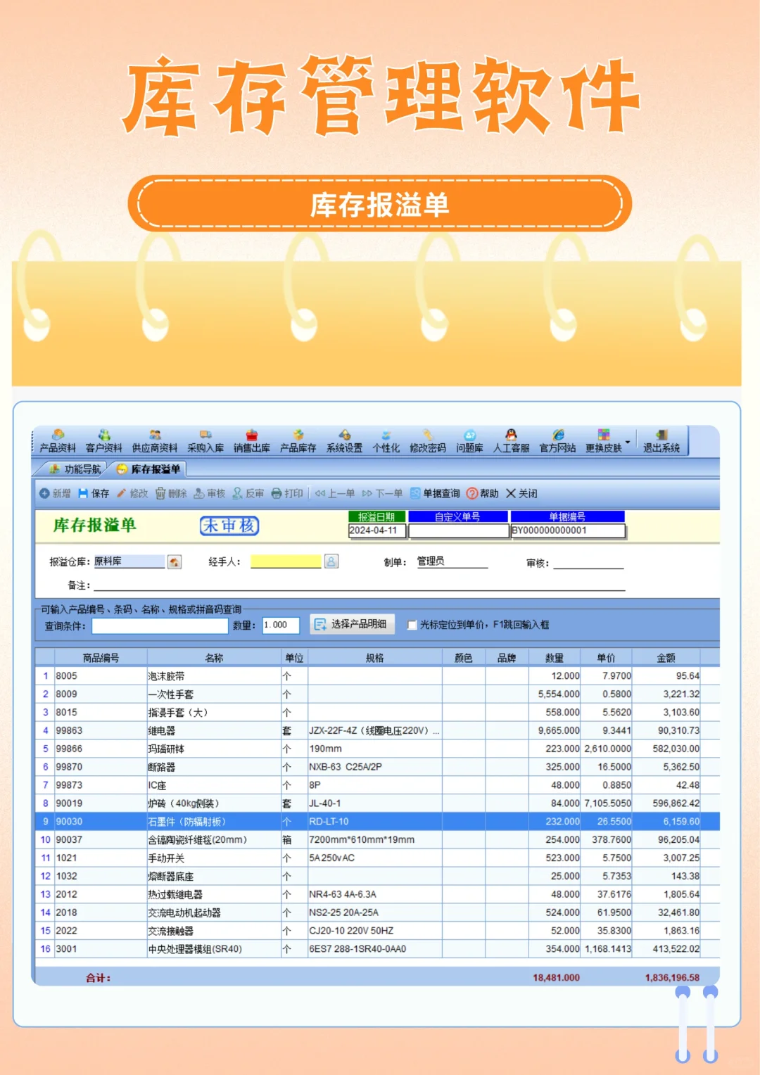Image resolution: width=760 pixels, height=1075 pixels.
Task: Open the 经手人 handler selector
Action: (x=329, y=561)
